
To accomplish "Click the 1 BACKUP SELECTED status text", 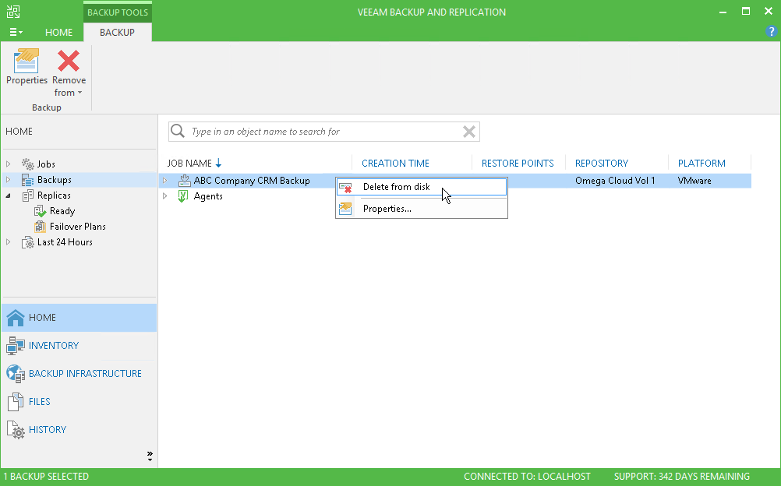I will point(46,477).
